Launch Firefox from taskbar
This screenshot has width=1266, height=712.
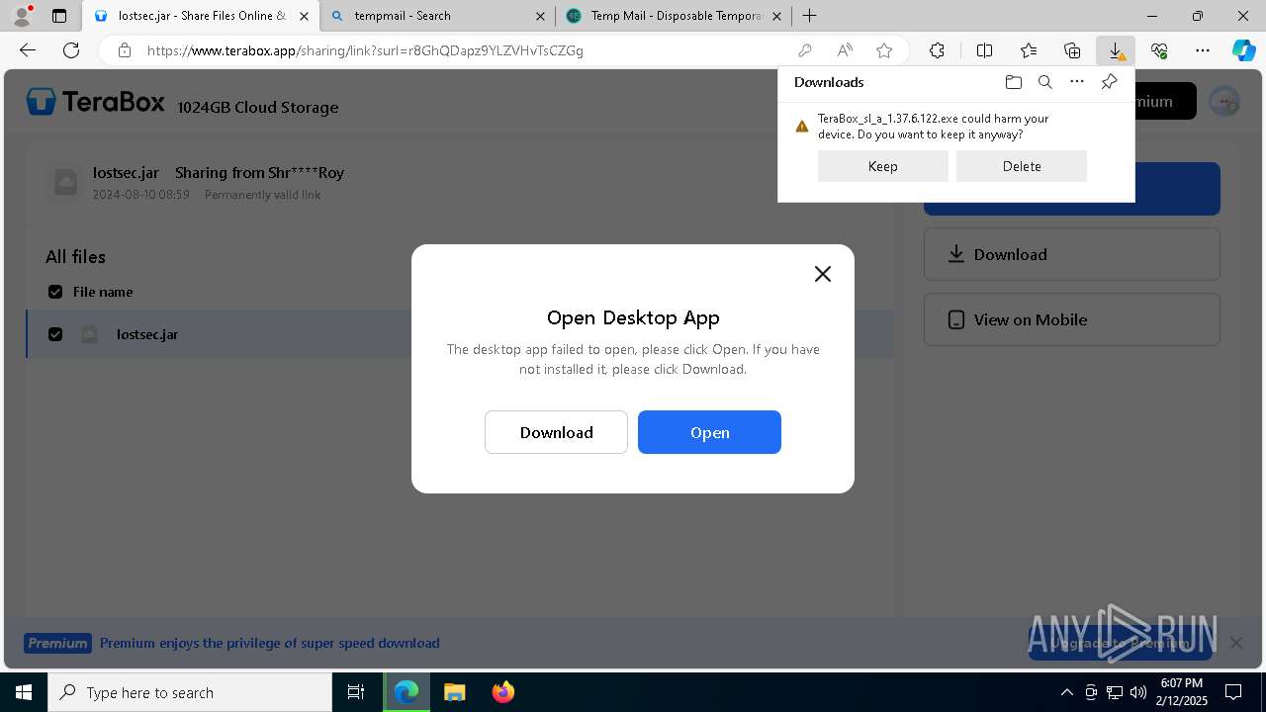pyautogui.click(x=502, y=692)
